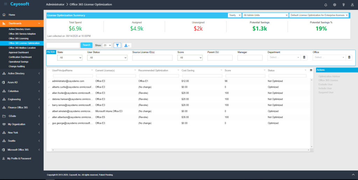Click the My Organization icon

(4, 124)
